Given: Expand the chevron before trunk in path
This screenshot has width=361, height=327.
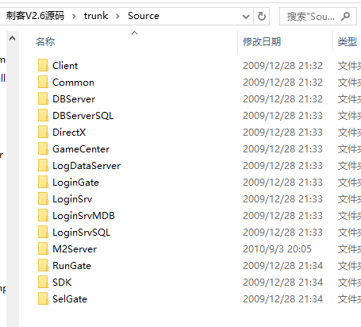Looking at the screenshot, I should (x=74, y=17).
